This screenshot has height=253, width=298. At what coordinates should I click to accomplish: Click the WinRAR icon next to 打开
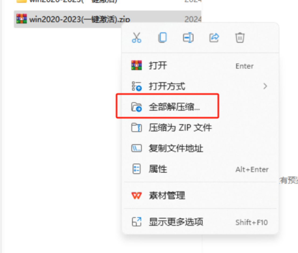point(136,65)
